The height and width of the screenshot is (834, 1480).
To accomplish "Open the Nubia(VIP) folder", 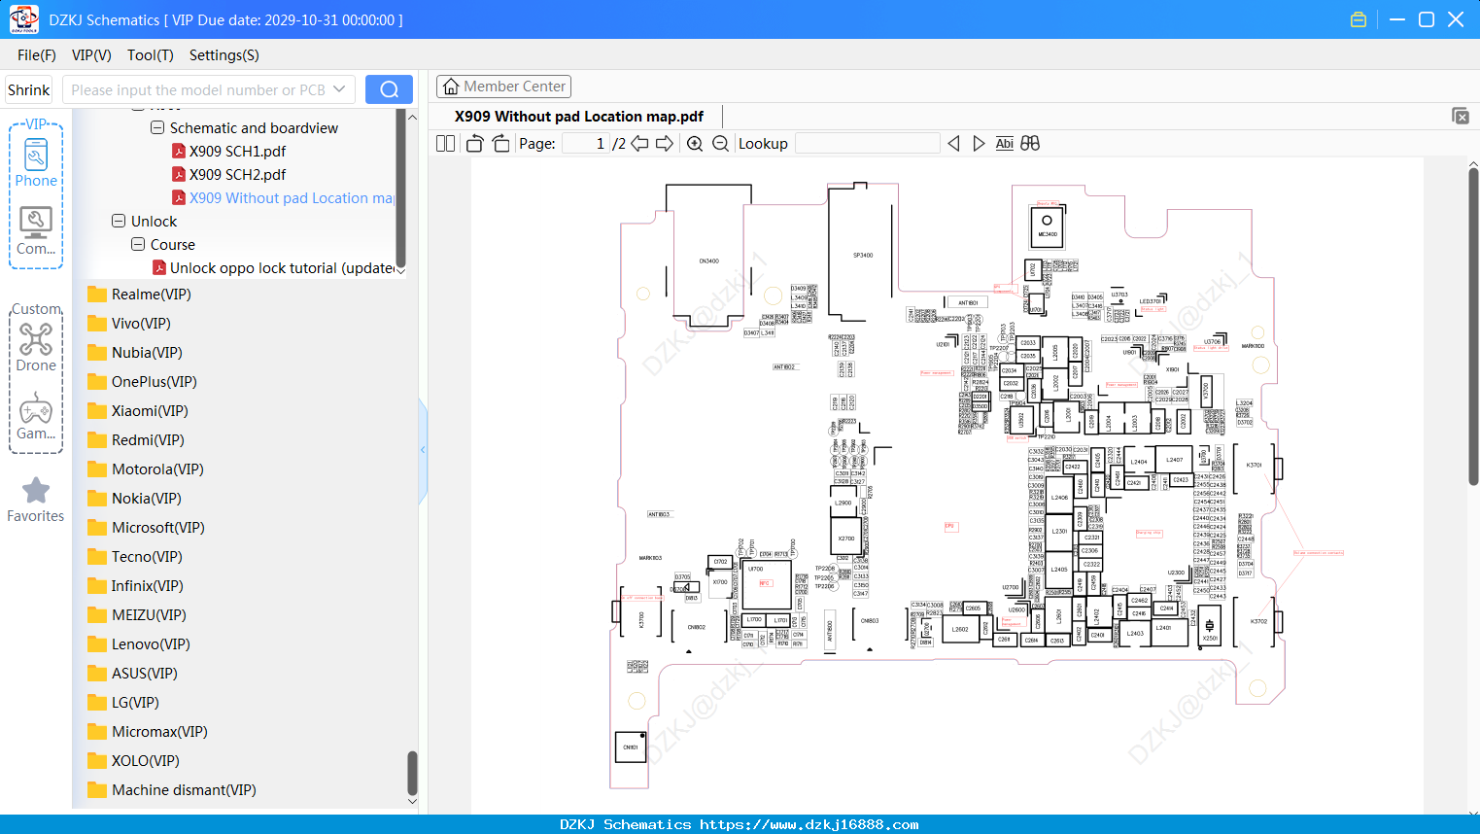I will tap(134, 353).
